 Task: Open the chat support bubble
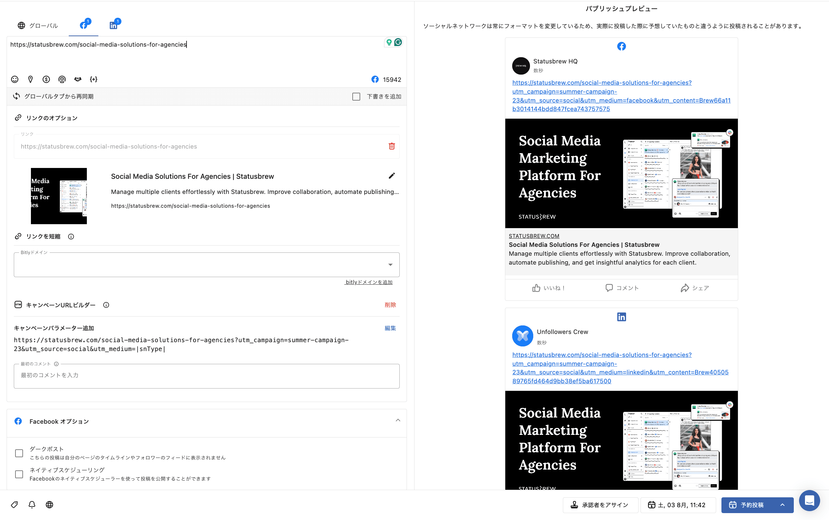[x=809, y=500]
